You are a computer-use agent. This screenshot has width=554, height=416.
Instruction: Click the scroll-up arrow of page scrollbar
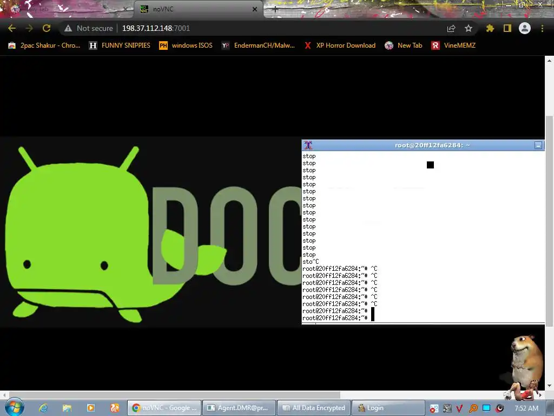click(x=549, y=61)
